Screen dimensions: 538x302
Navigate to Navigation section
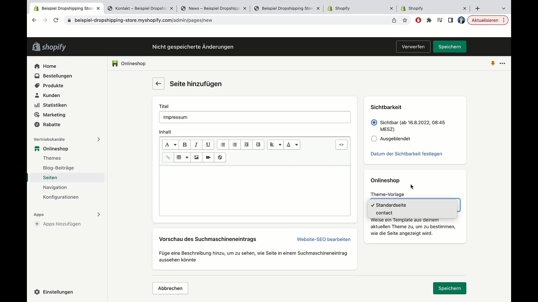tap(55, 187)
